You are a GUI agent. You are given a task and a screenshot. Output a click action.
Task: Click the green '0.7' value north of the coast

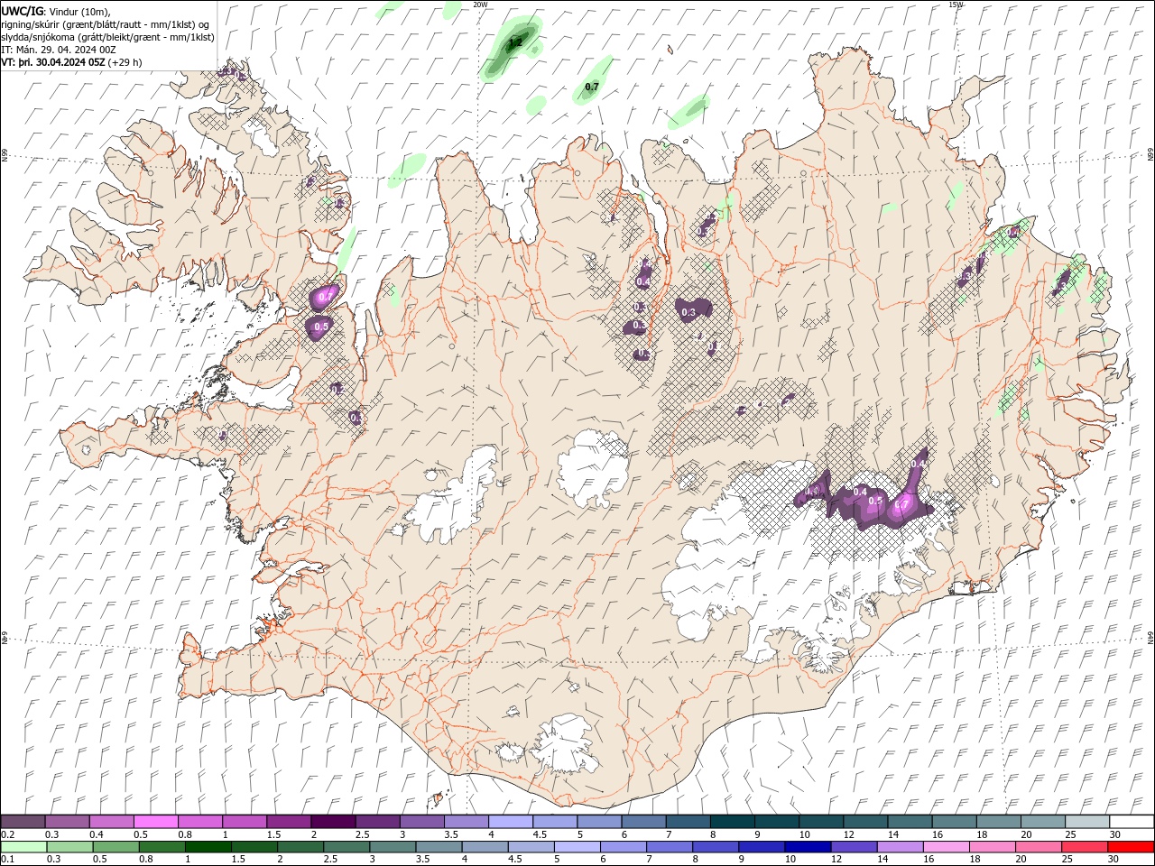click(x=592, y=88)
